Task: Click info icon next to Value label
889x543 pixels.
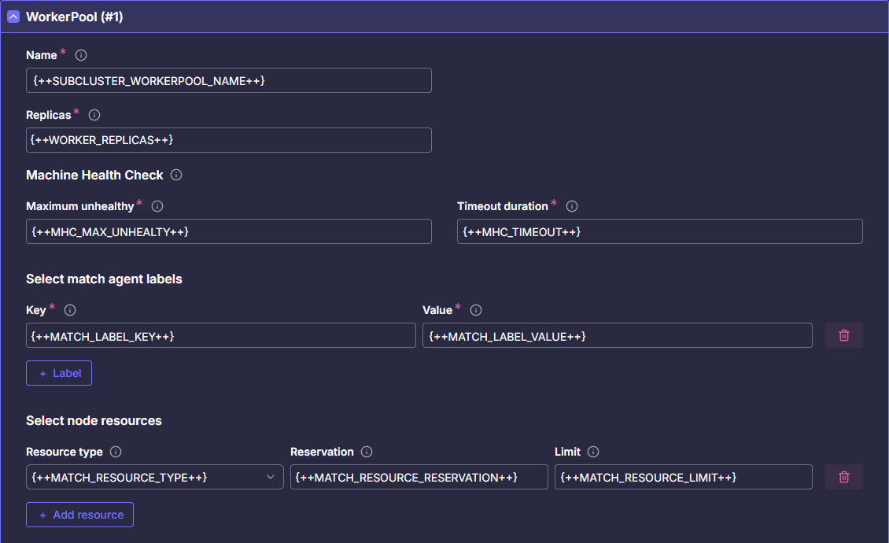Action: pos(475,310)
